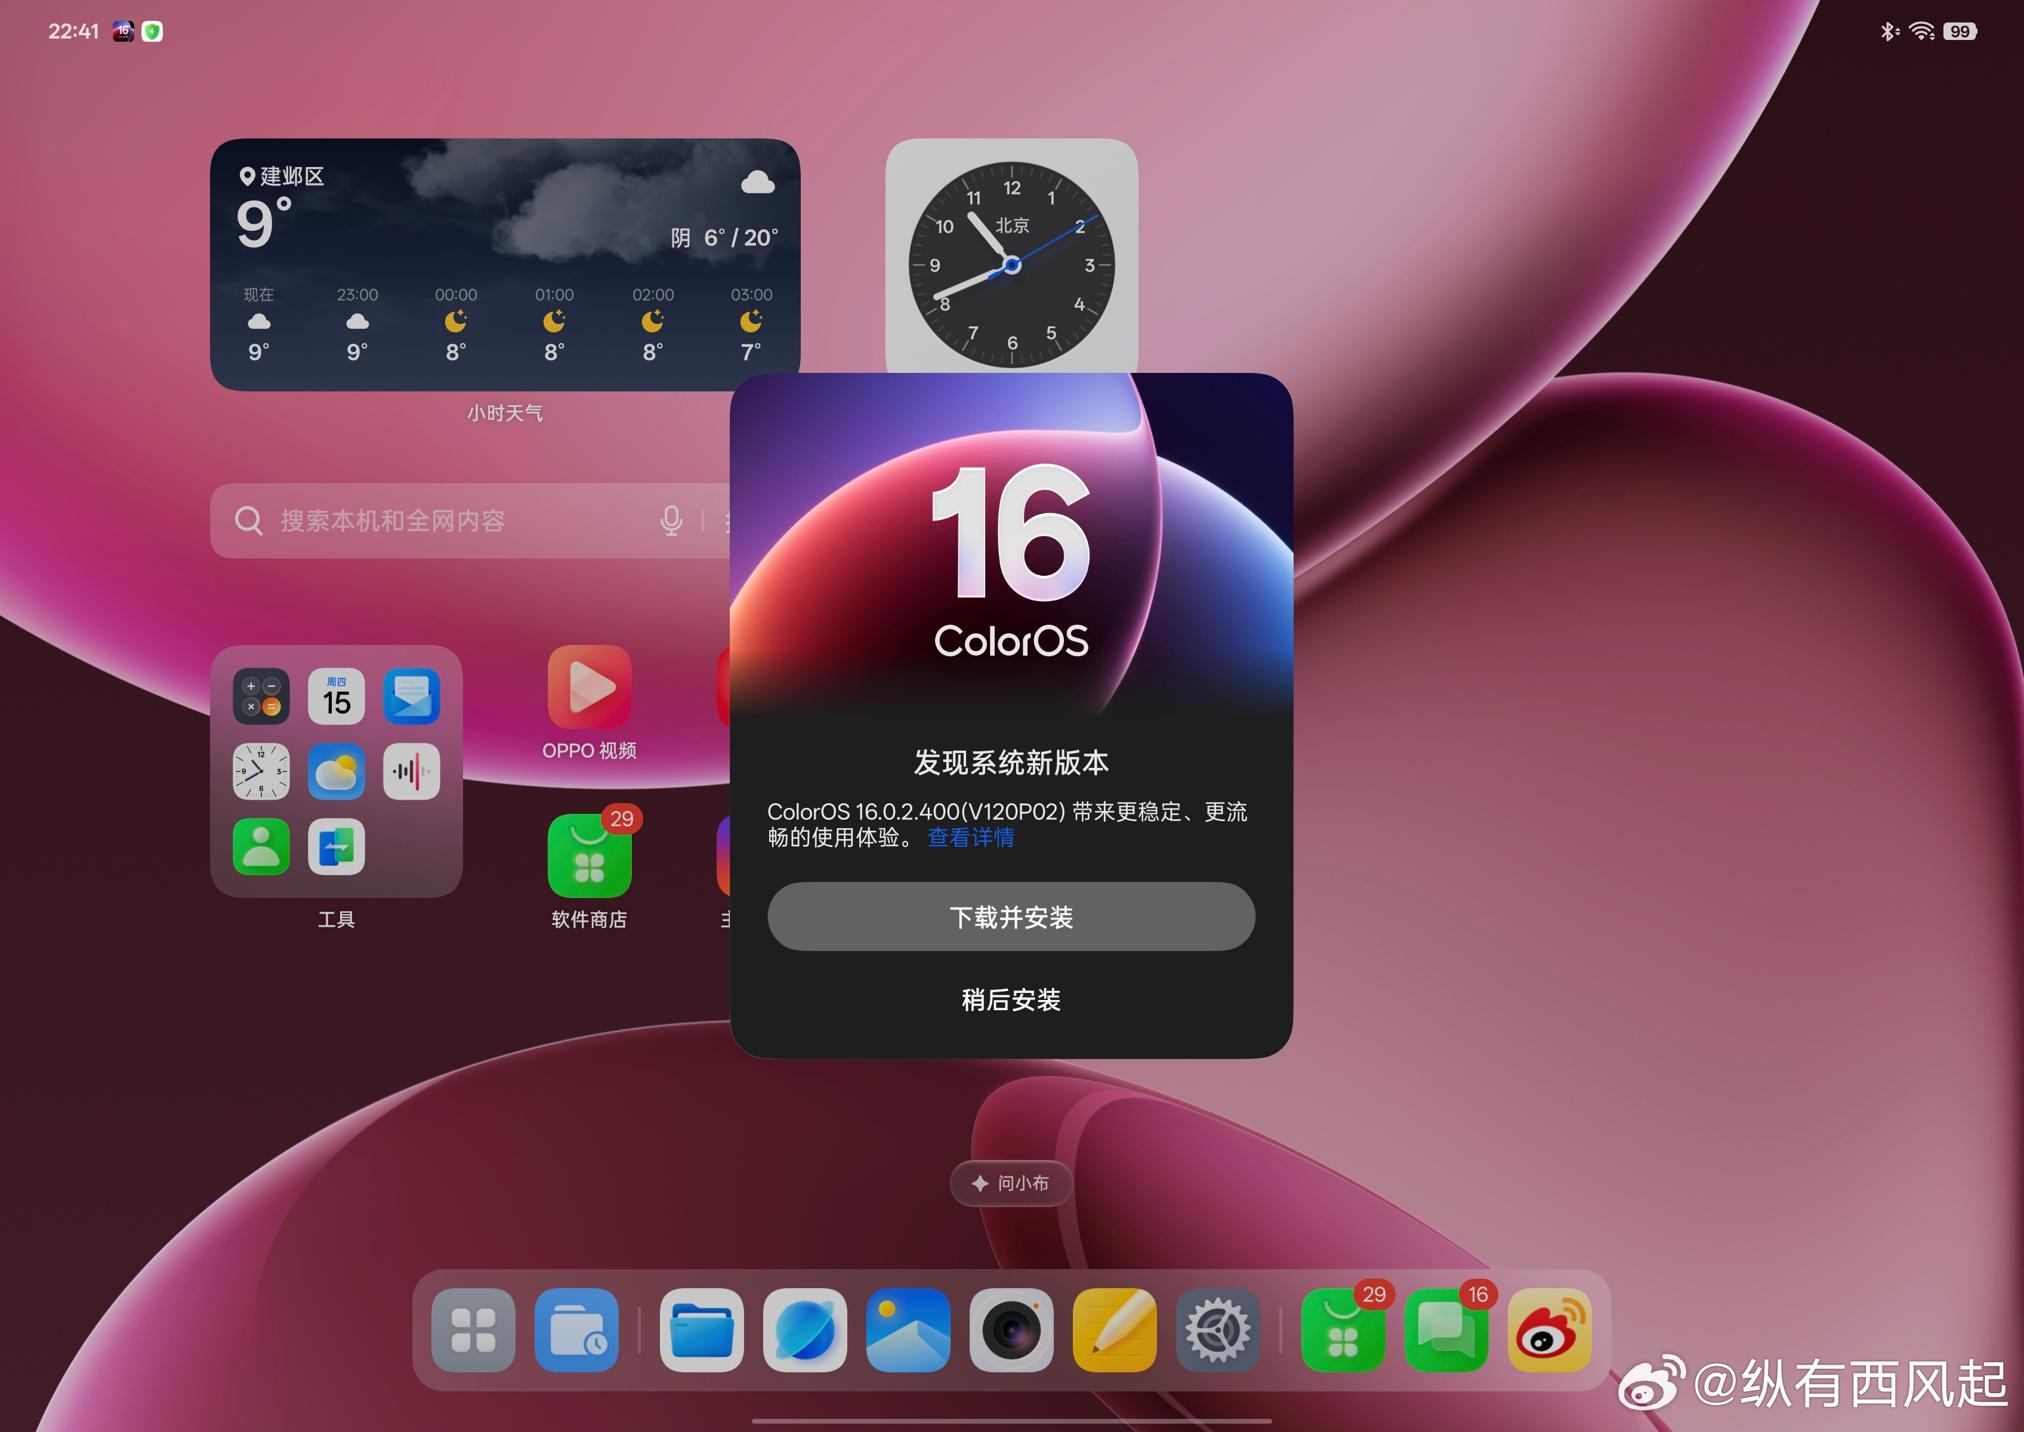The image size is (2024, 1432).
Task: Tap the 下载并安装 download button
Action: tap(1011, 917)
